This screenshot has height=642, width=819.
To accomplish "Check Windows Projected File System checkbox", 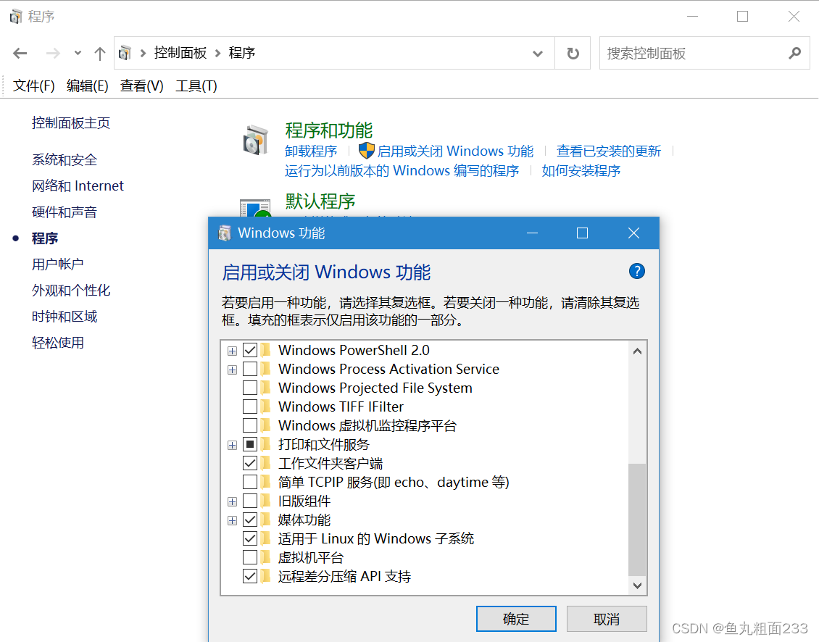I will click(x=250, y=388).
